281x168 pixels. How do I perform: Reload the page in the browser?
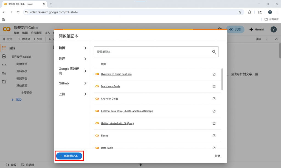[x=18, y=12]
